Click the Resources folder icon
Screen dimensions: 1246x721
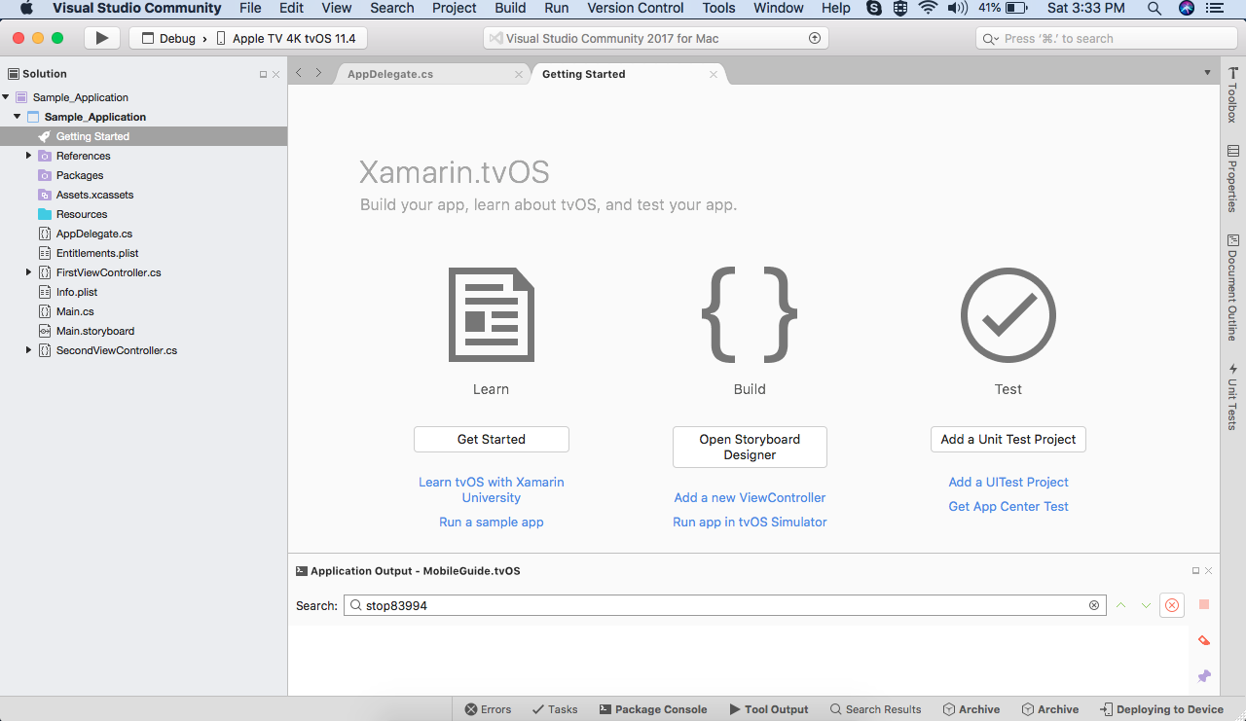coord(45,214)
